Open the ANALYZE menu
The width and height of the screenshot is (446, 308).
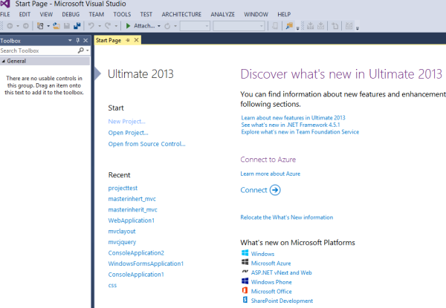(x=223, y=15)
